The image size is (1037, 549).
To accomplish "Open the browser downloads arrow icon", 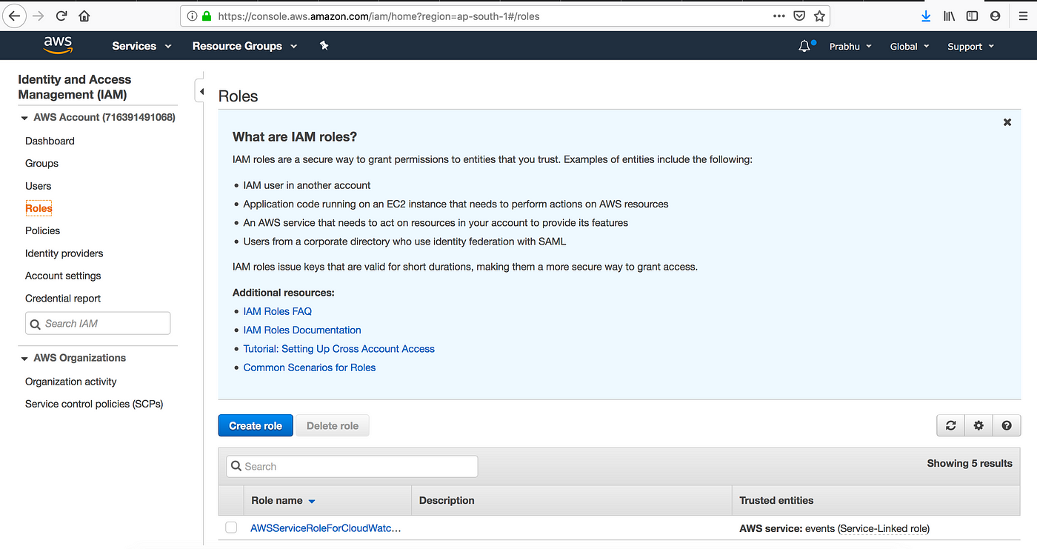I will [x=926, y=16].
